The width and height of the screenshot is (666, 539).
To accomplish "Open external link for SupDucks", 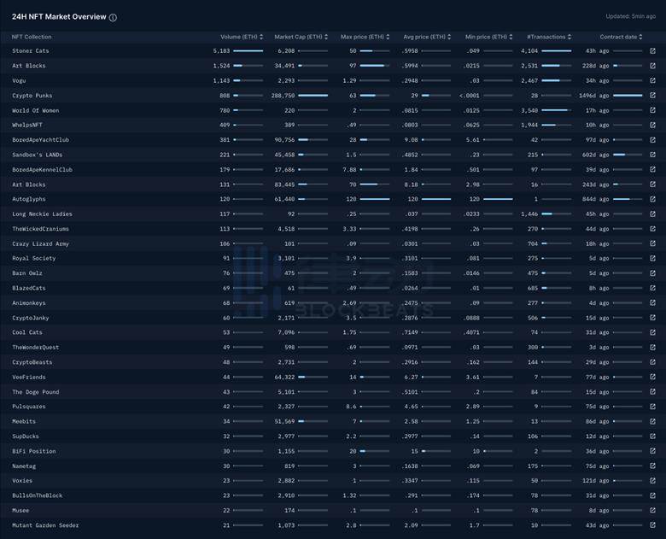I will (x=652, y=436).
